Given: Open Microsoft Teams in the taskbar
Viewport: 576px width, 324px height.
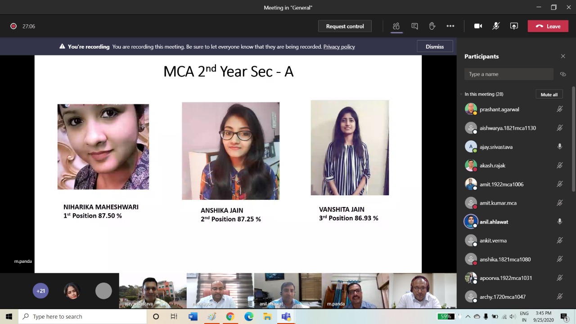Looking at the screenshot, I should (x=286, y=316).
